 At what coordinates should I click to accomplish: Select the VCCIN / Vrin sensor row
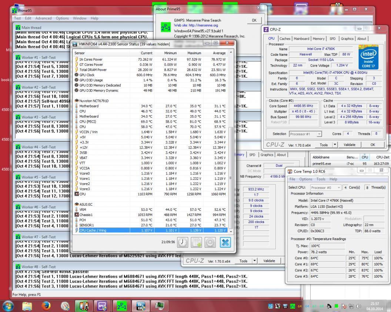pos(151,132)
